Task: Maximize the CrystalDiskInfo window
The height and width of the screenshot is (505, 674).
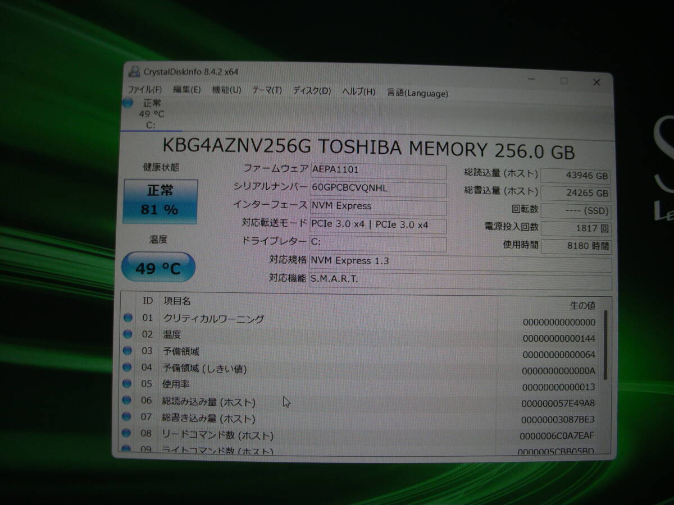Action: click(x=564, y=81)
